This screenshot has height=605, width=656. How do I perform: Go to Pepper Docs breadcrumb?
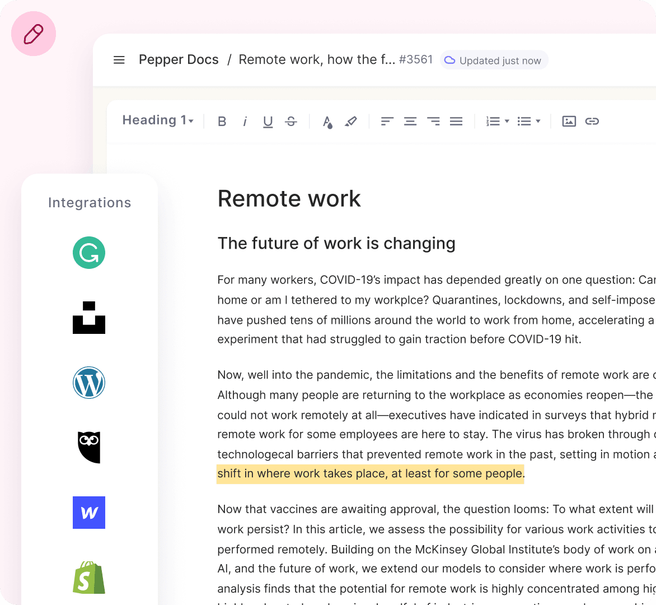coord(179,60)
